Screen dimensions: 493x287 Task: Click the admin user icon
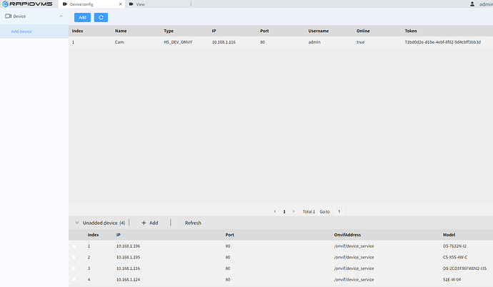tap(472, 4)
